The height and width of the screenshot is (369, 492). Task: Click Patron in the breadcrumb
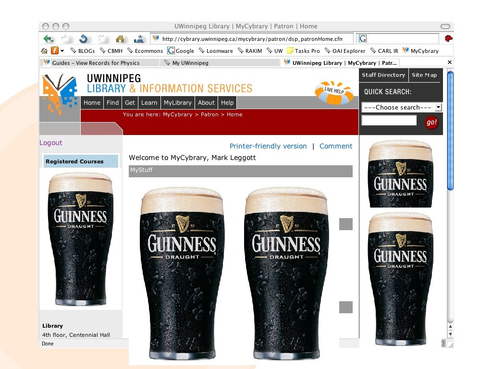(x=209, y=114)
